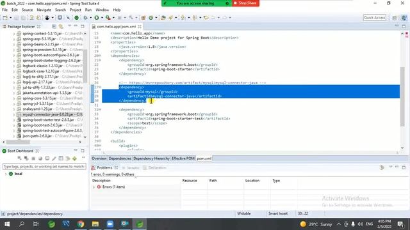The image size is (410, 230).
Task: Click the green diamond icon in Boot Dashboard
Action: (74, 158)
